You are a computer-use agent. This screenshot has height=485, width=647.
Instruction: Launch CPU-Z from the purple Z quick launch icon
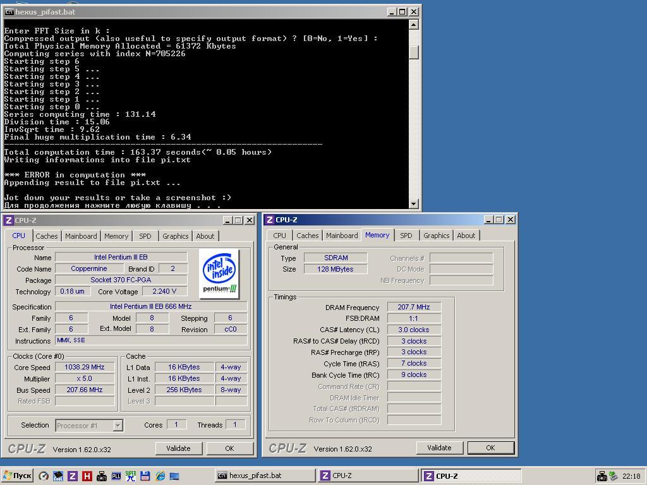pos(73,476)
